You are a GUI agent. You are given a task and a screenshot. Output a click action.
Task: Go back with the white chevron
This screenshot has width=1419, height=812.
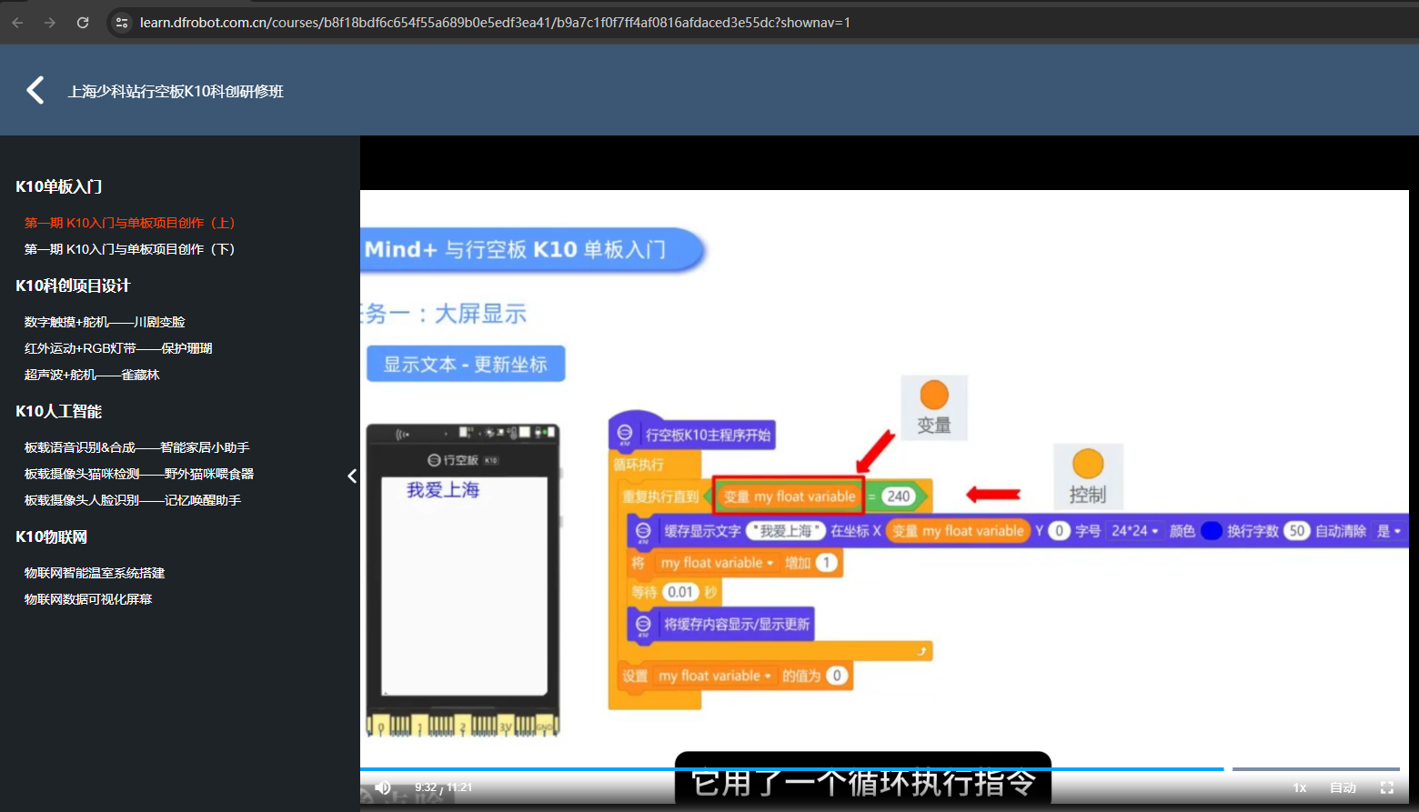[x=35, y=90]
